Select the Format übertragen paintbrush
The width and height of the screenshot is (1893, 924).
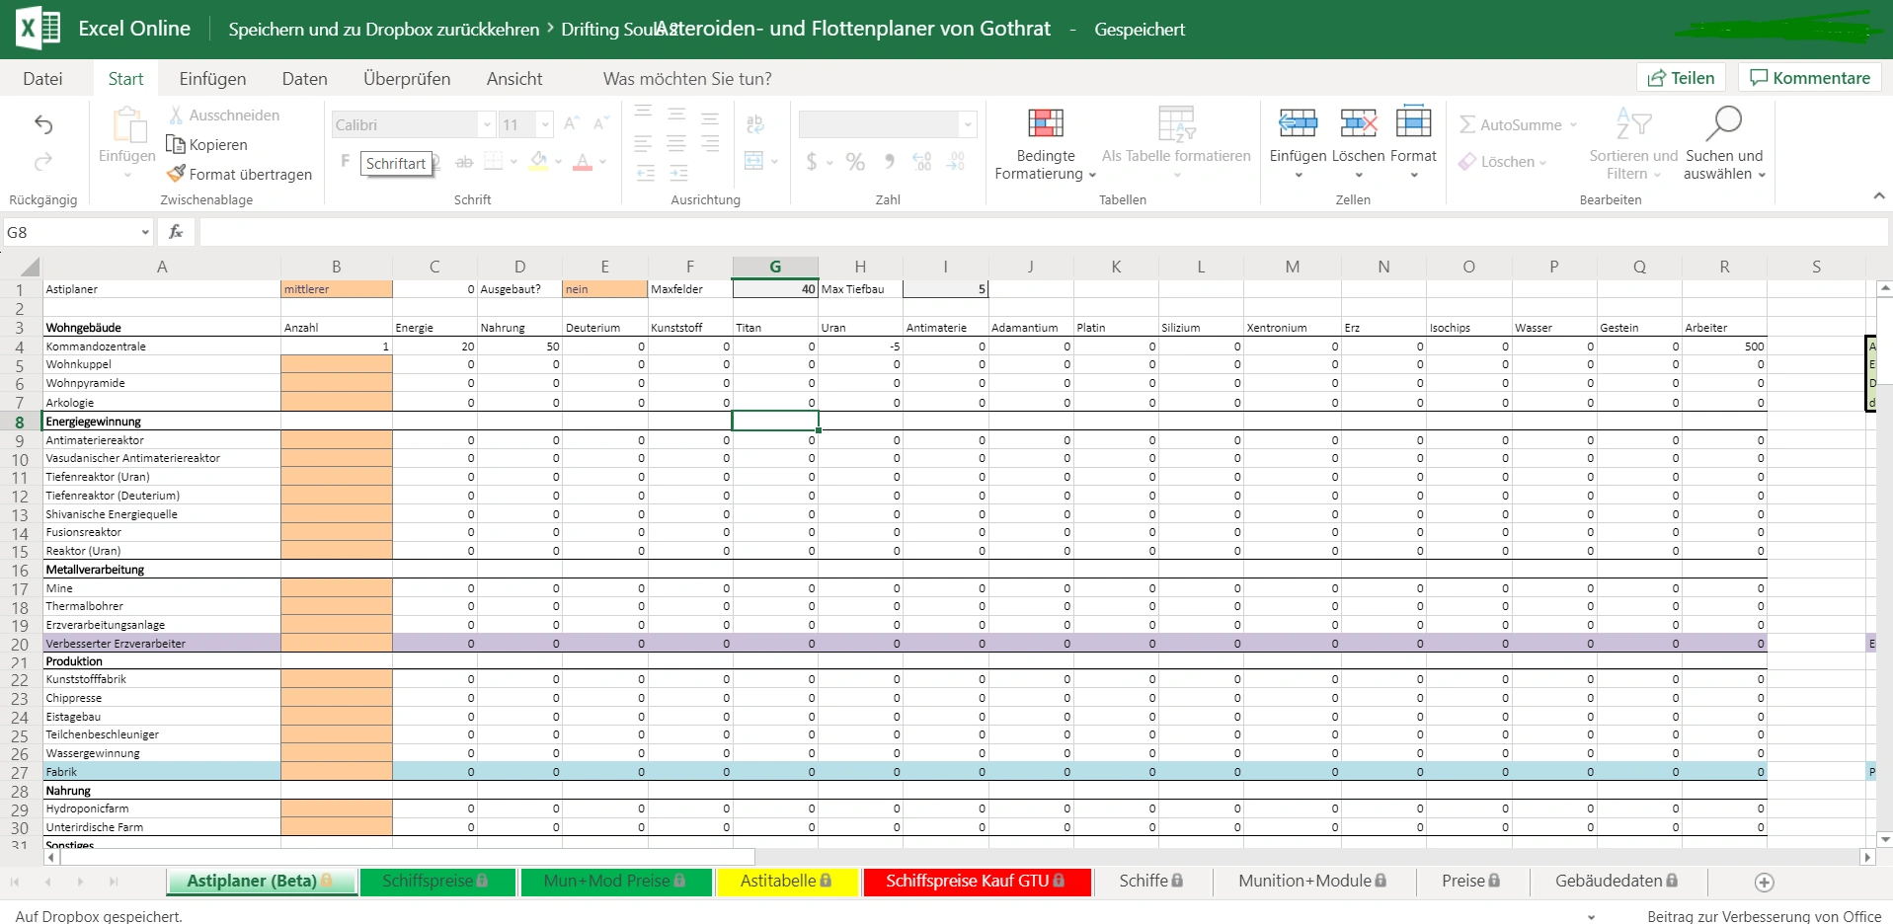pyautogui.click(x=176, y=174)
